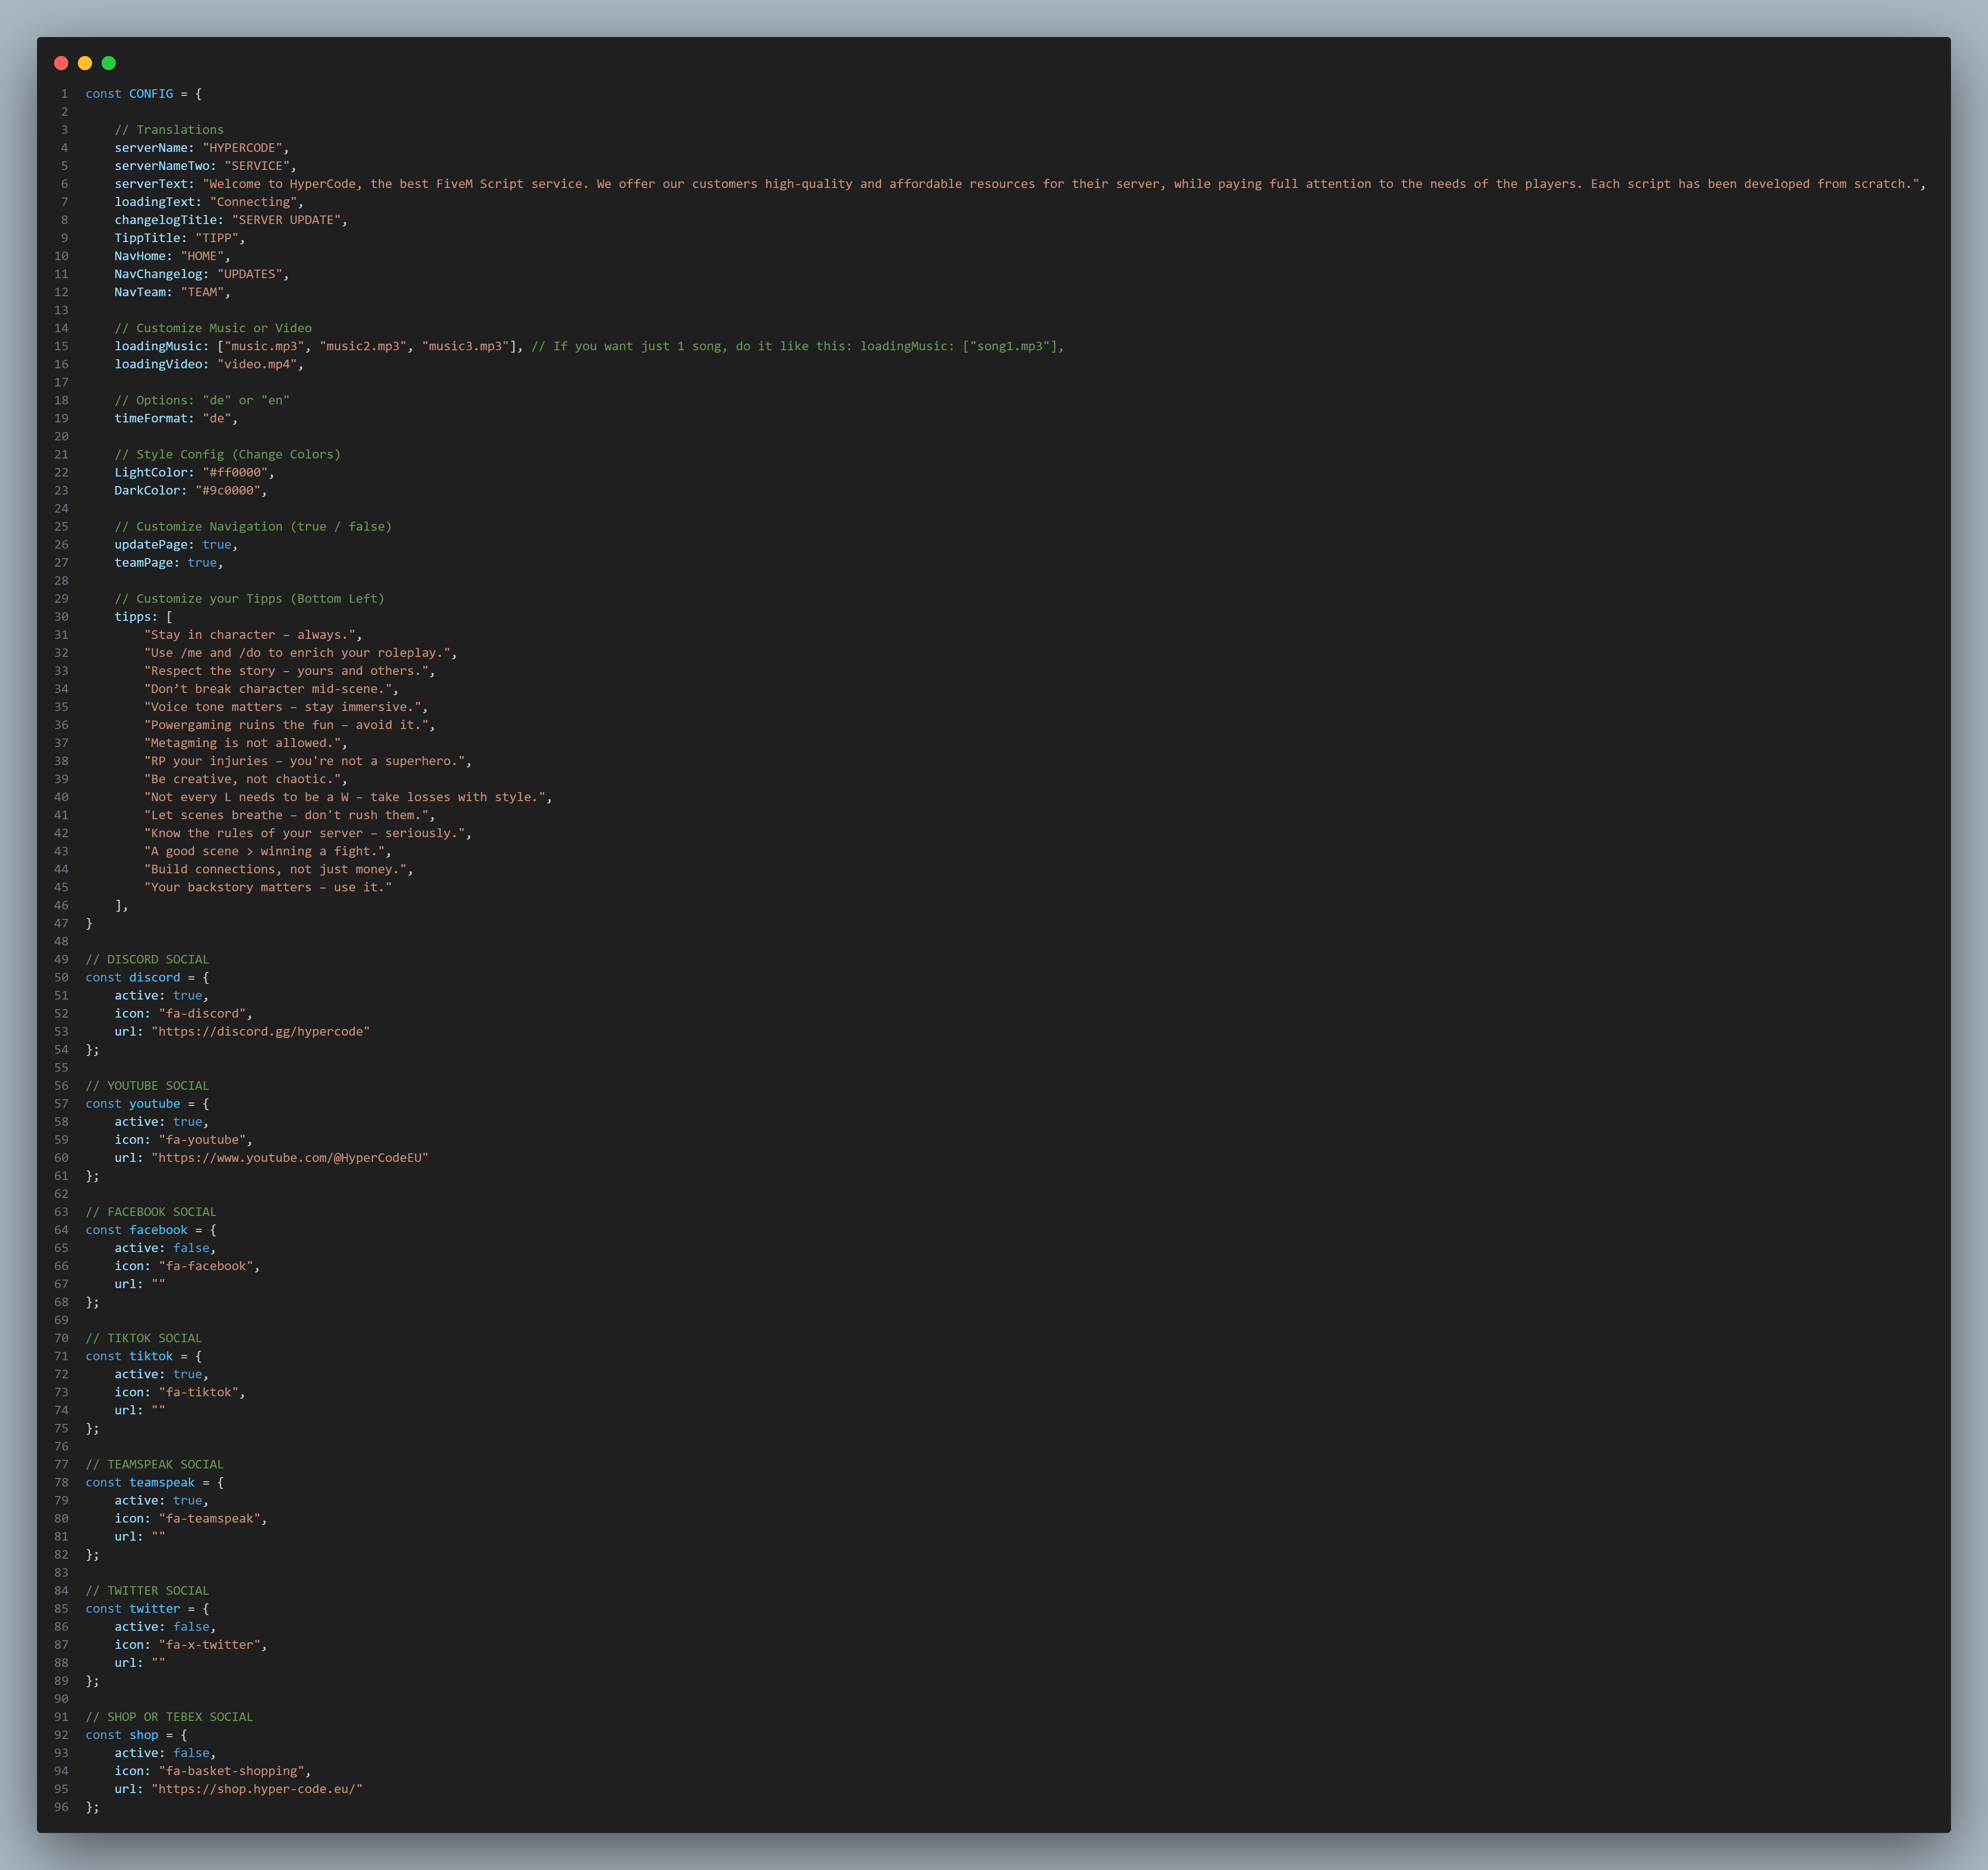
Task: Click the red close window dot
Action: click(61, 63)
